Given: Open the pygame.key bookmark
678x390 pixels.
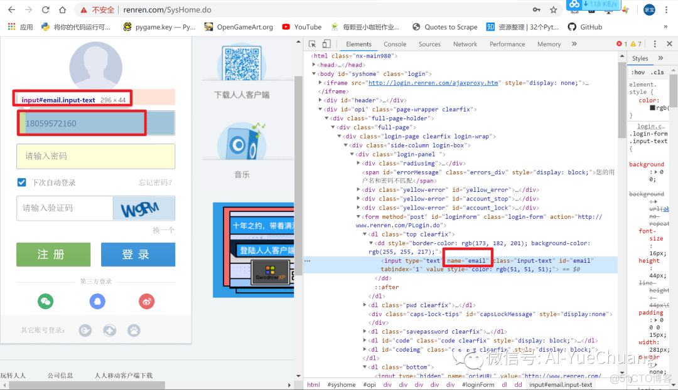Looking at the screenshot, I should pos(159,27).
